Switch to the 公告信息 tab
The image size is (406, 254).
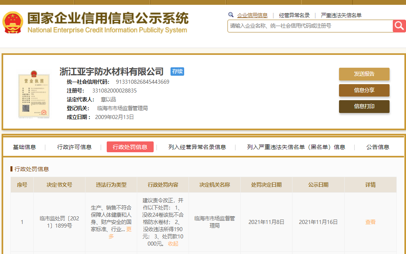[378, 147]
